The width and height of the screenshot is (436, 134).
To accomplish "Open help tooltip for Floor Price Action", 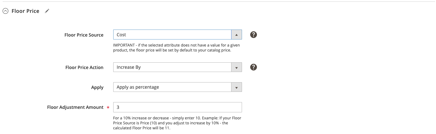I will click(x=254, y=67).
